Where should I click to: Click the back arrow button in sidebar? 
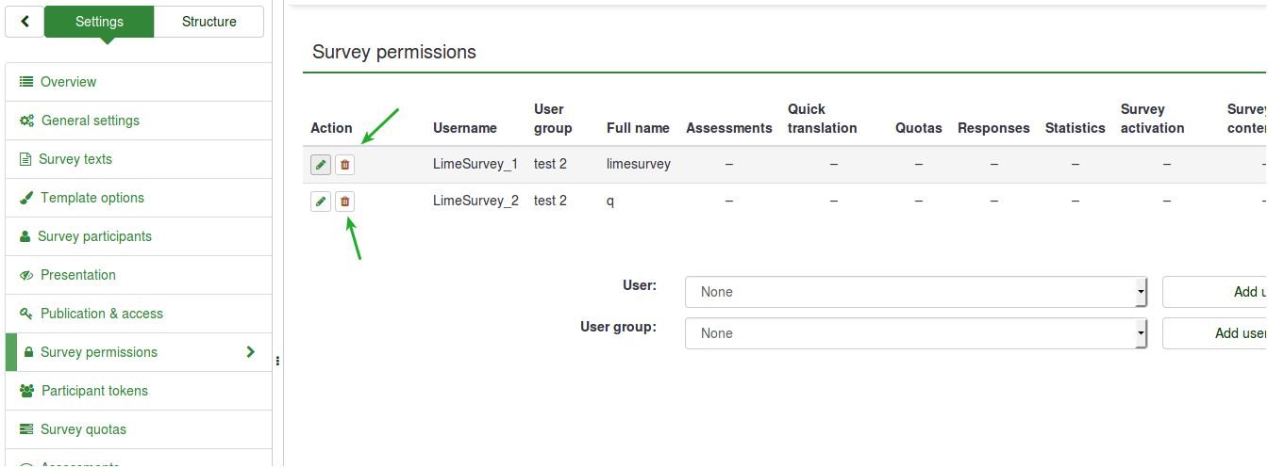(25, 22)
